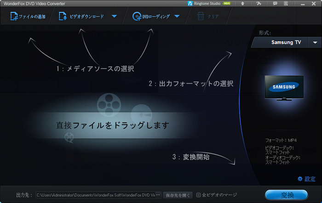Select the Samsung TV format label

pyautogui.click(x=286, y=42)
